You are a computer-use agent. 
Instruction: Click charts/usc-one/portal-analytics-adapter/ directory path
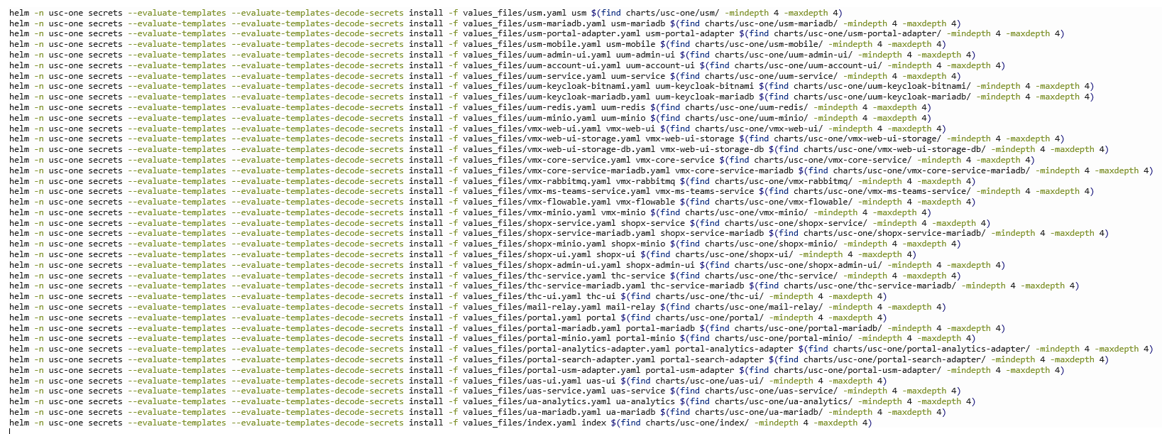(931, 349)
